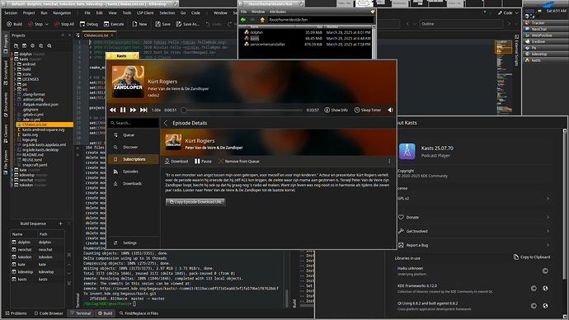Open Find/Replace in Files panel
Screen dimensions: 569x320
coord(139,313)
